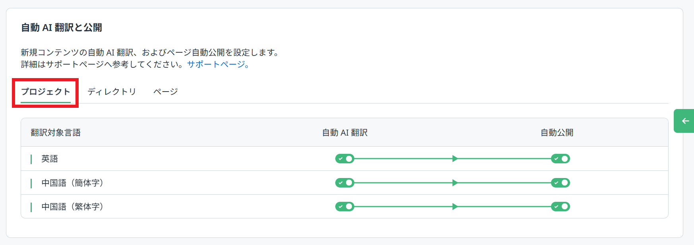Click the arrow marker in the 中国語(簡体字) row
The image size is (694, 245).
tap(455, 183)
